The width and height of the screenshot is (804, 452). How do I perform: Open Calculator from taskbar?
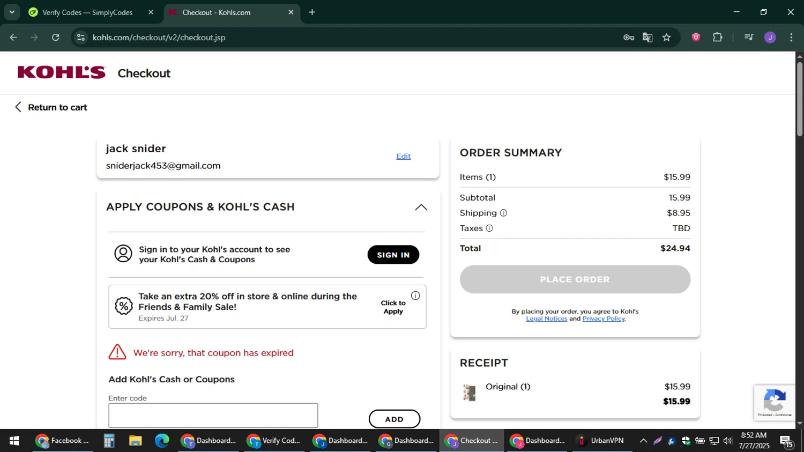point(109,441)
